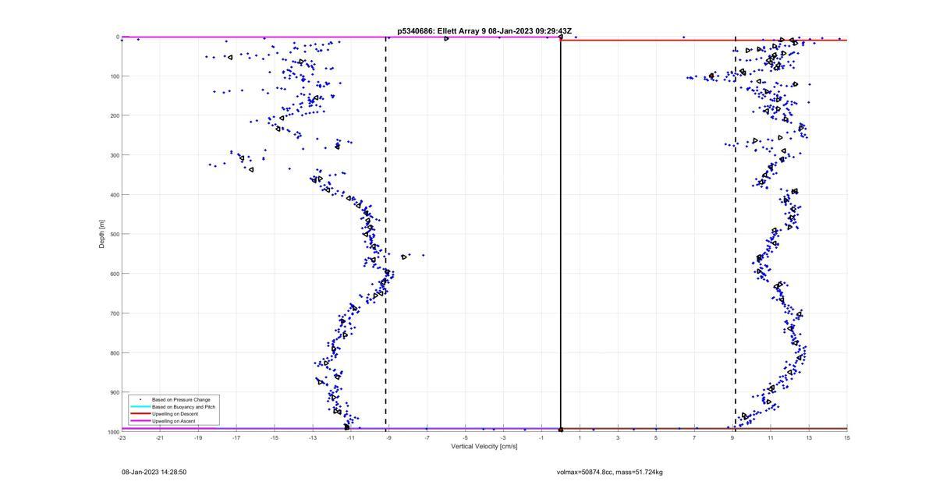Click legend entry 'Upwelling on Descent'
The height and width of the screenshot is (485, 936).
coord(175,414)
